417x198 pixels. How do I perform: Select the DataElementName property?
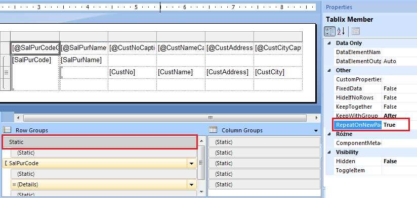[x=358, y=52]
